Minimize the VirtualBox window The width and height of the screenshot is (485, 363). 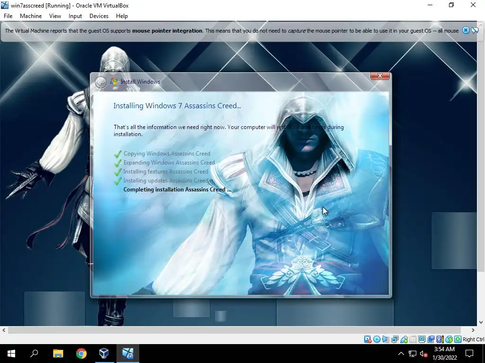pyautogui.click(x=430, y=5)
